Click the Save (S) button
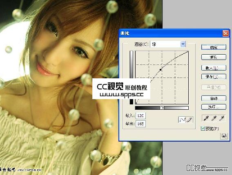Screen dimensions: 232x175 214,77
